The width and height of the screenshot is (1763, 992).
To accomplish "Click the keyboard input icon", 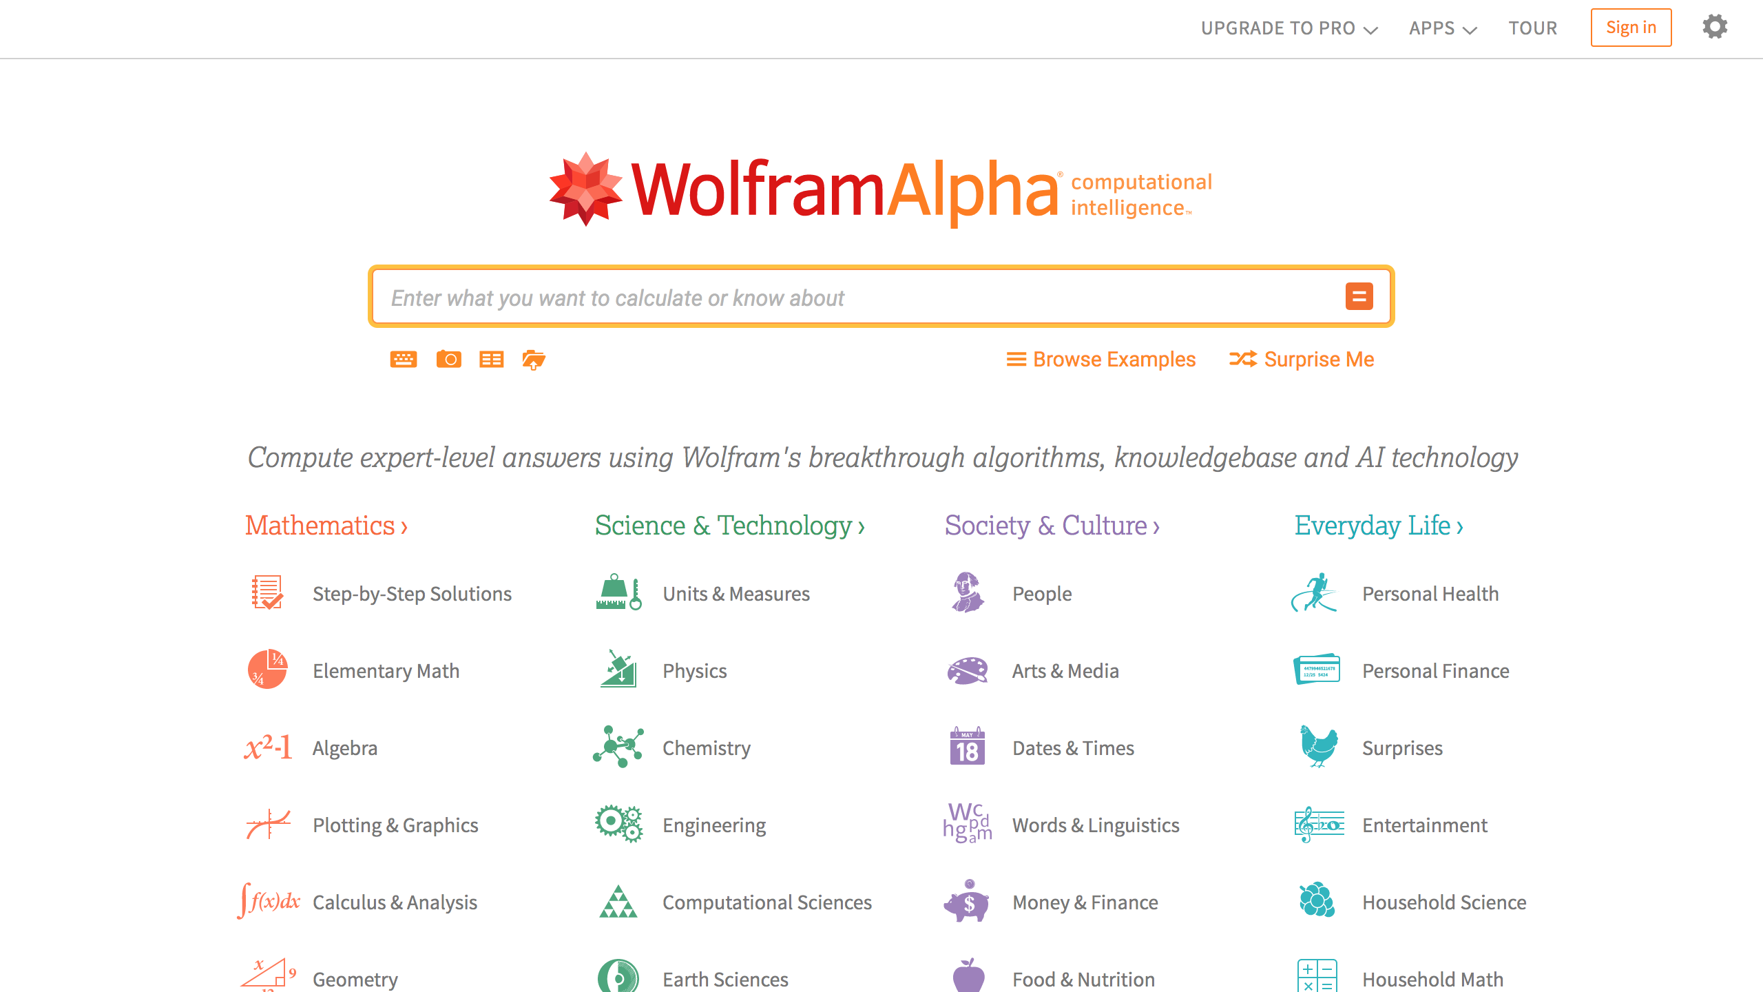I will click(x=402, y=358).
